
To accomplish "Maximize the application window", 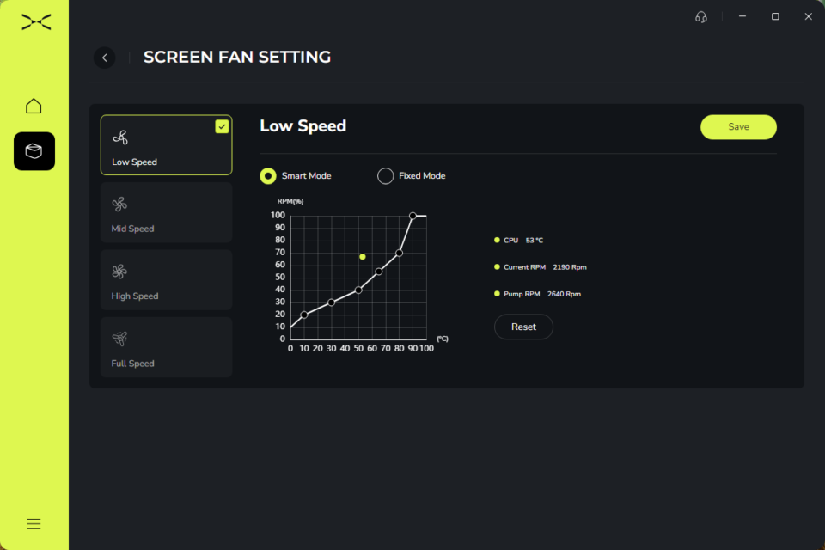I will click(x=775, y=17).
